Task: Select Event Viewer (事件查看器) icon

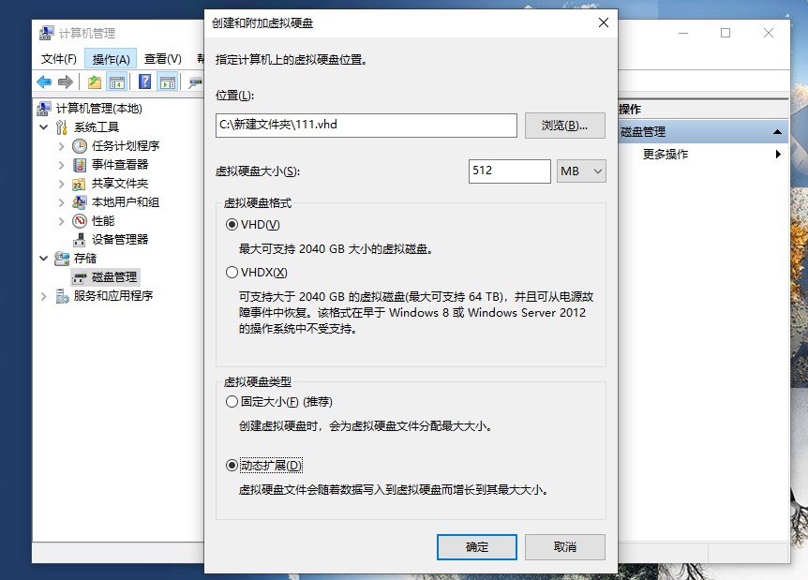Action: click(80, 165)
